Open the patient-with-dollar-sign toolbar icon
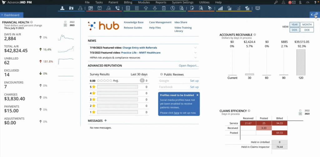The width and height of the screenshot is (320, 157). coord(80,8)
